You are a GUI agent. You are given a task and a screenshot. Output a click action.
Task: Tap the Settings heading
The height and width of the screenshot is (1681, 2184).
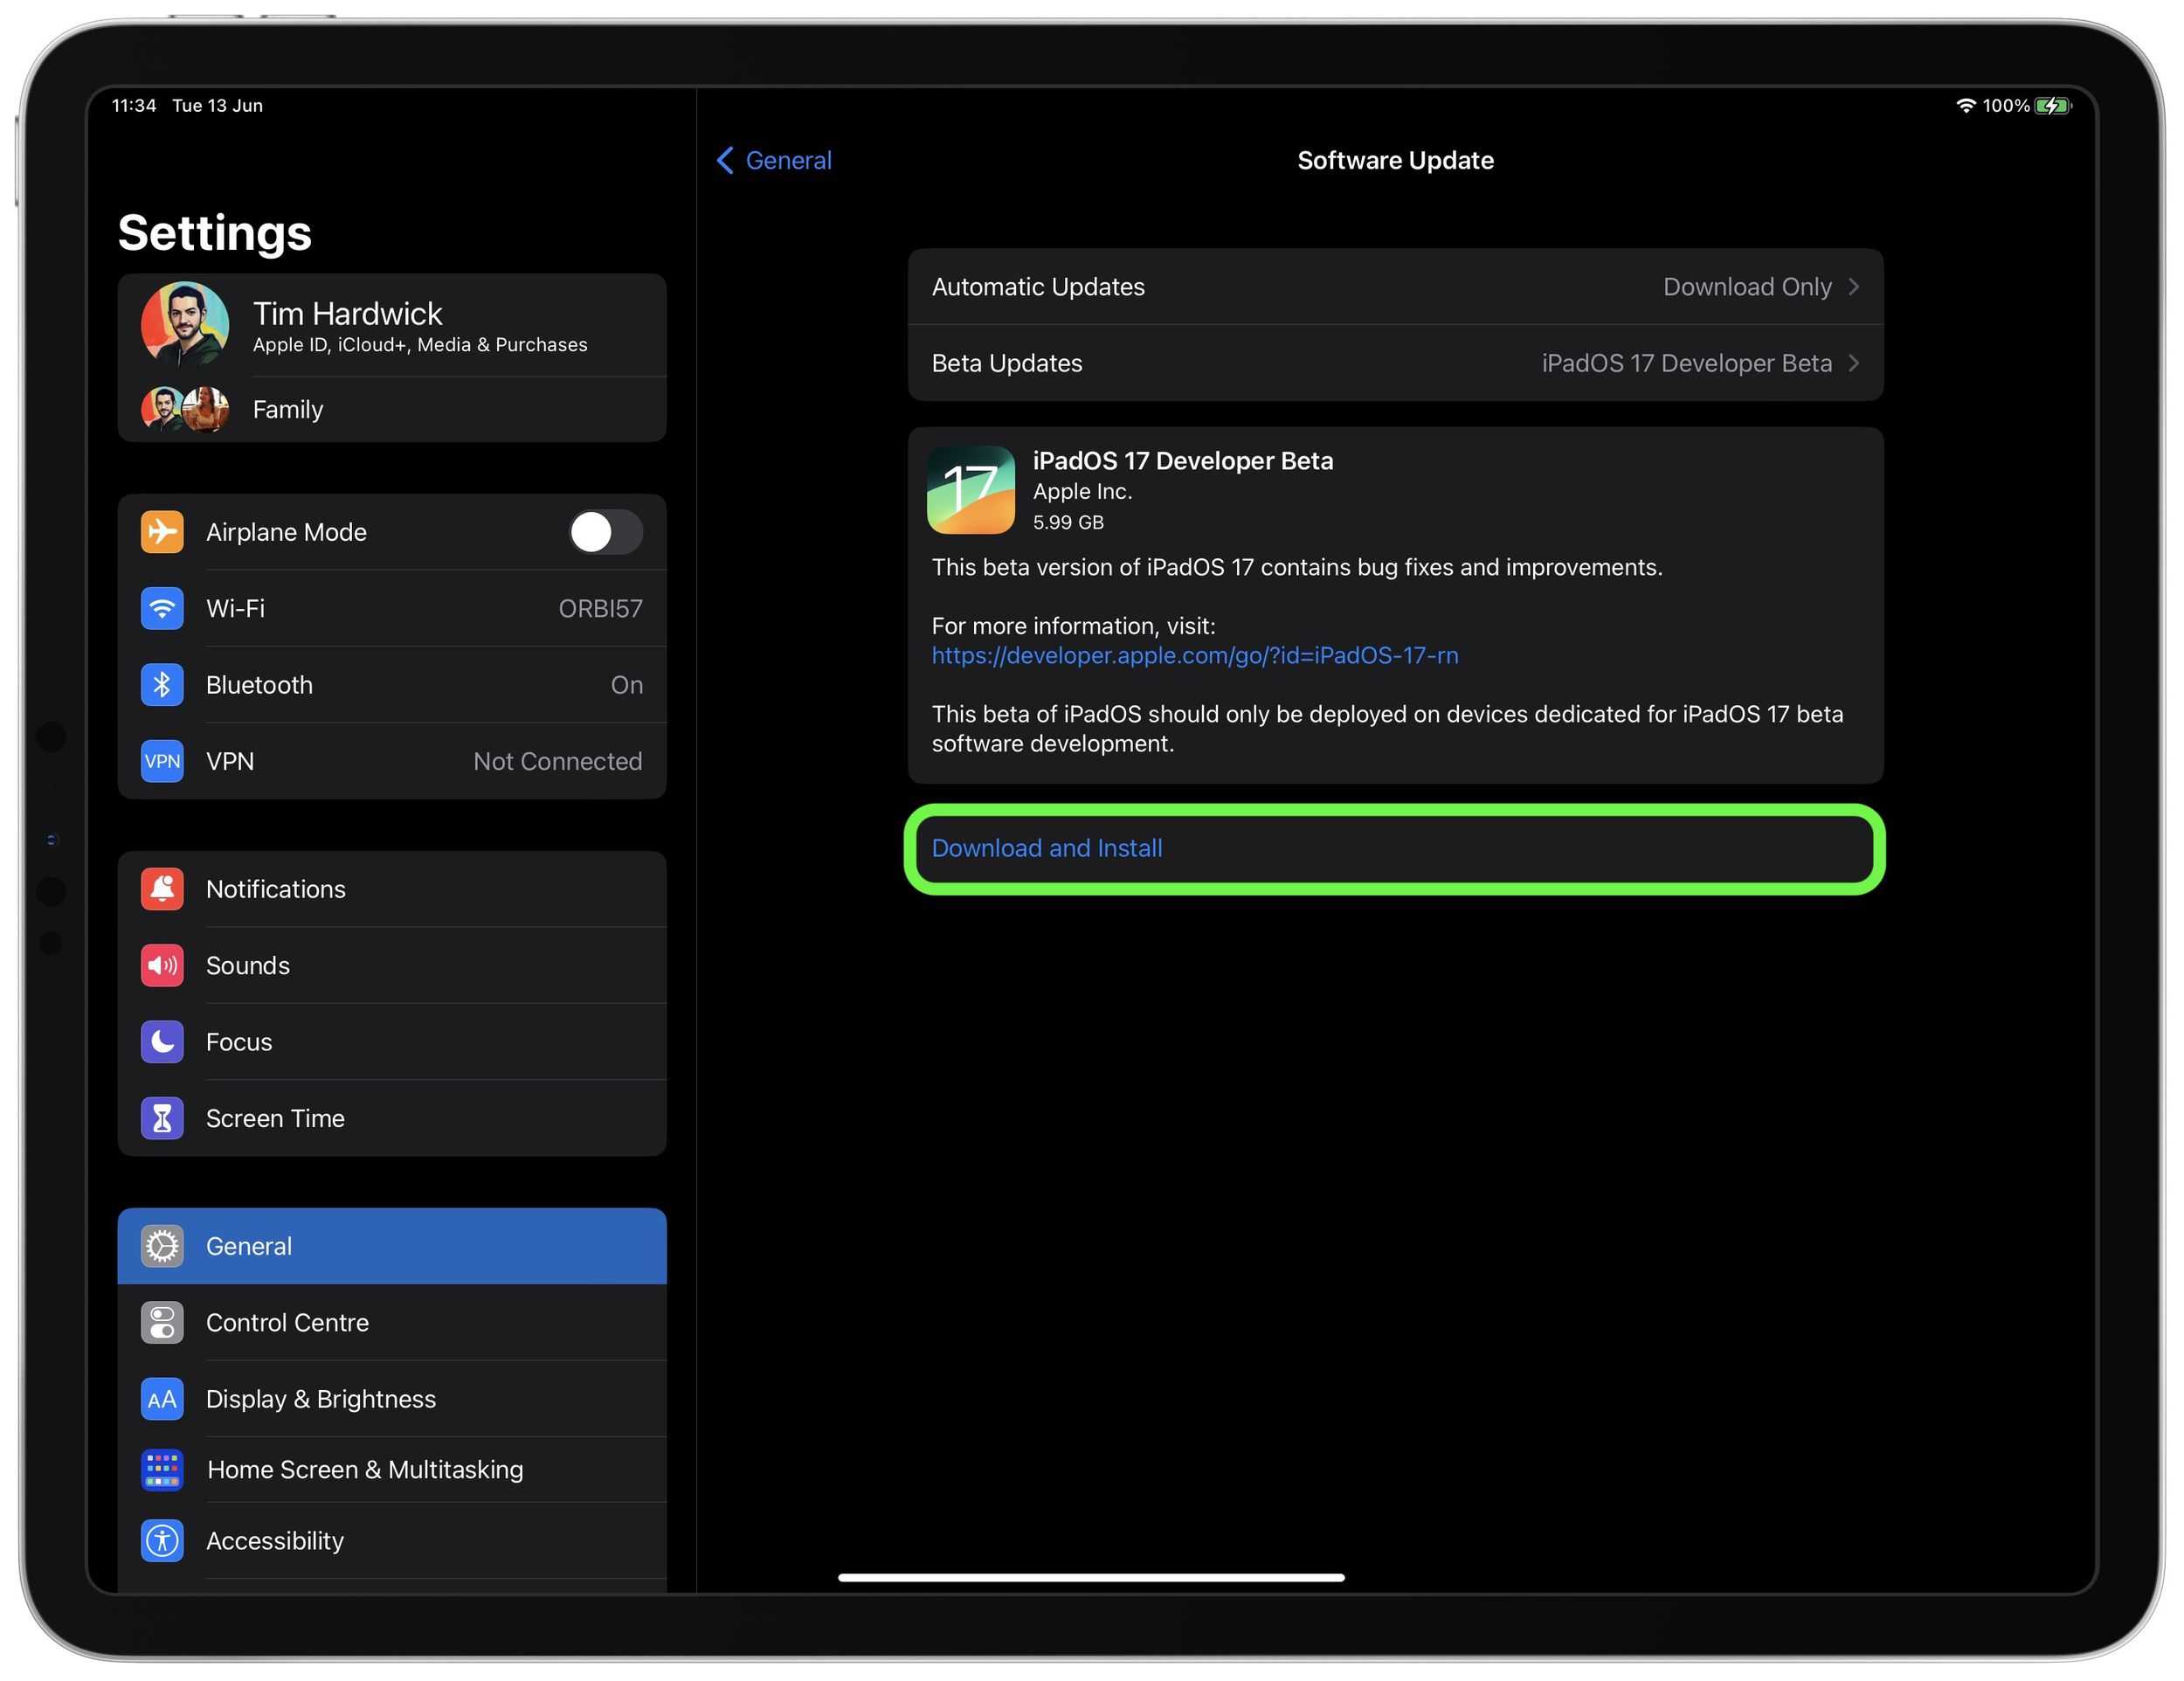[215, 232]
